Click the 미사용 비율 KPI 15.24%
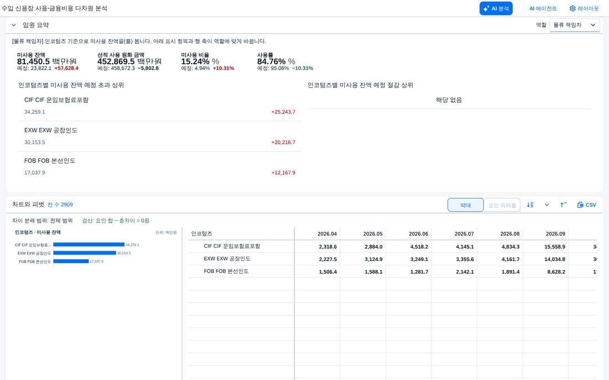Screen dimensions: 609x380 click(195, 61)
